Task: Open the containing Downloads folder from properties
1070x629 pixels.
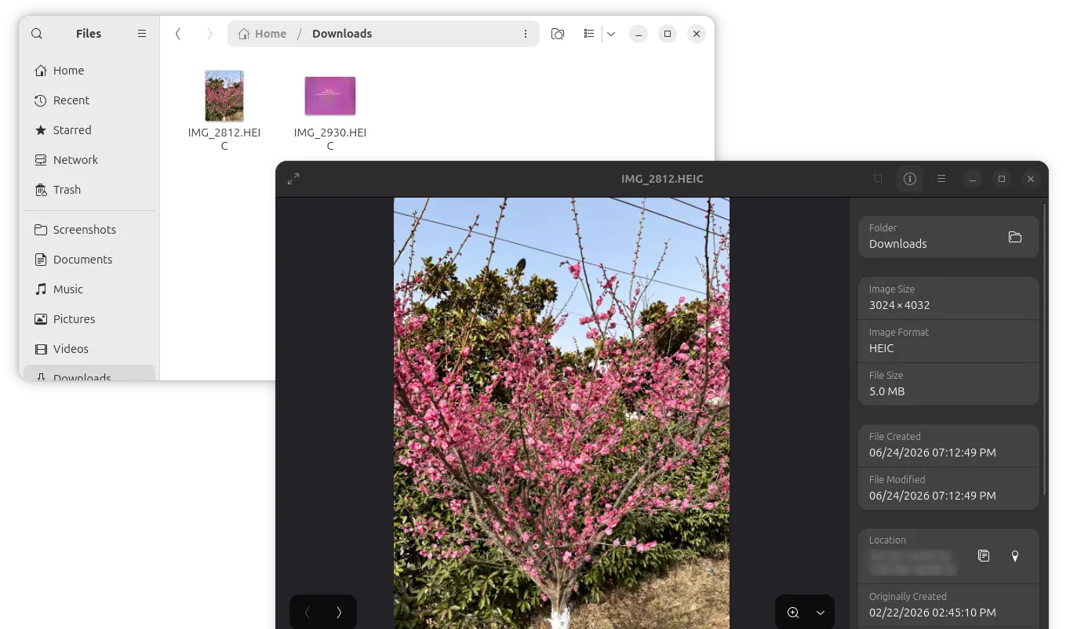Action: pos(1015,237)
